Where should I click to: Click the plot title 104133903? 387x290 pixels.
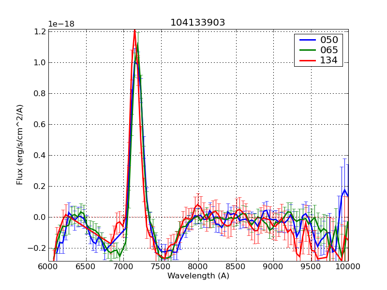coord(197,23)
